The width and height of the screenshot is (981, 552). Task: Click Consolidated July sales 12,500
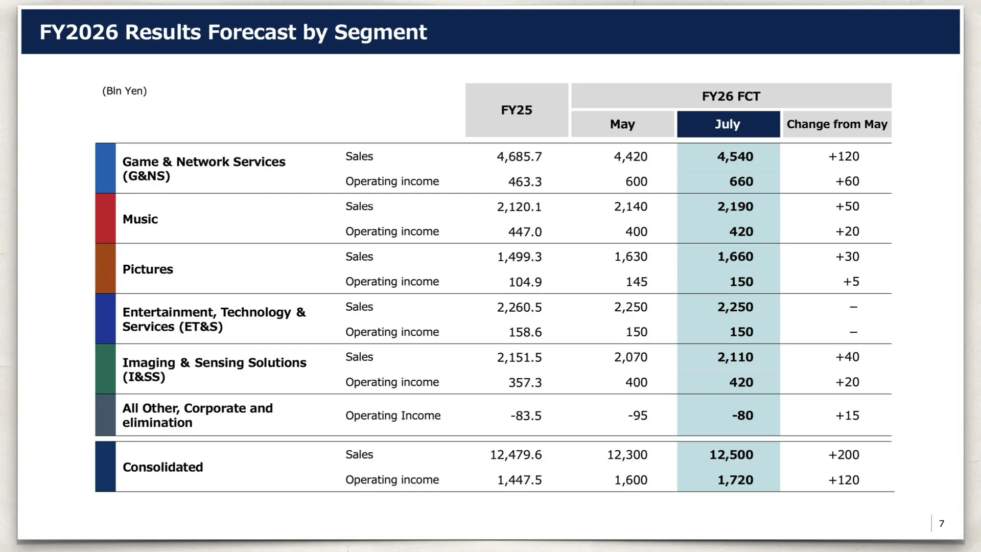[731, 455]
